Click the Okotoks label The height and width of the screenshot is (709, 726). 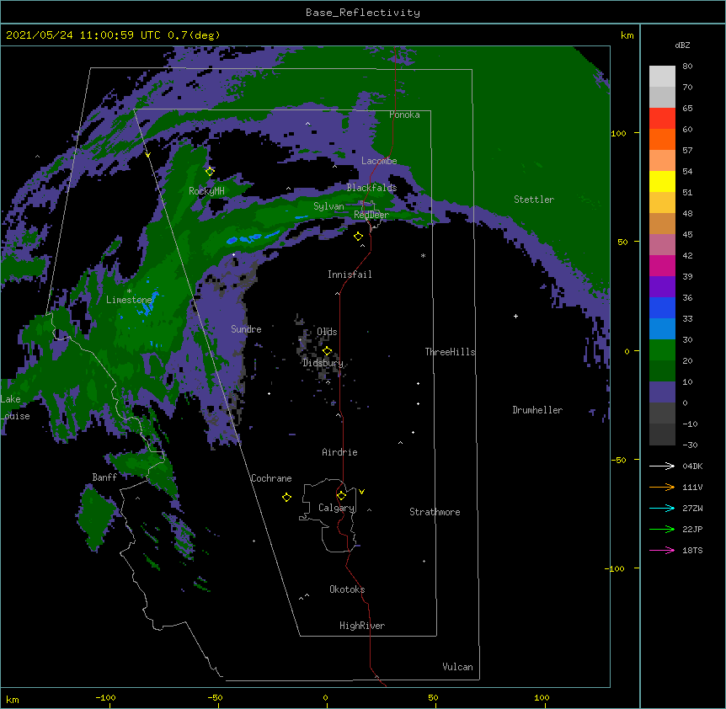347,589
